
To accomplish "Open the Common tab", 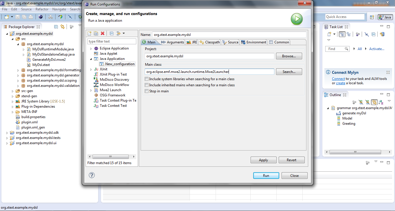I will [279, 42].
